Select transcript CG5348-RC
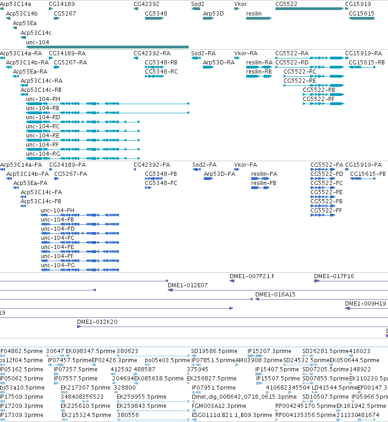 click(155, 76)
